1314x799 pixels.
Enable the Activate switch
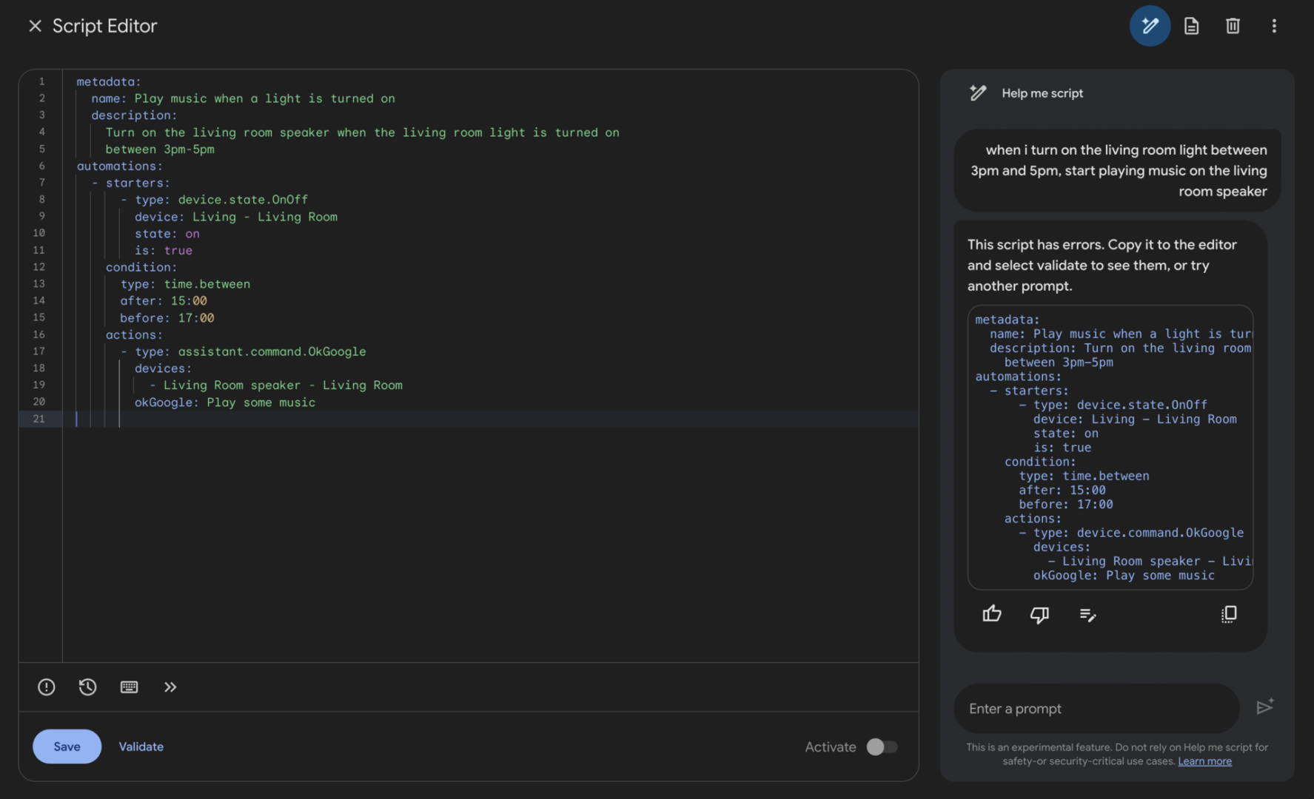[882, 746]
